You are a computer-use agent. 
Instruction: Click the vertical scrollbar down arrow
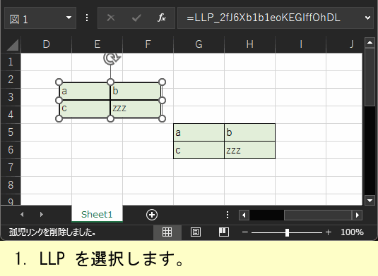370,200
